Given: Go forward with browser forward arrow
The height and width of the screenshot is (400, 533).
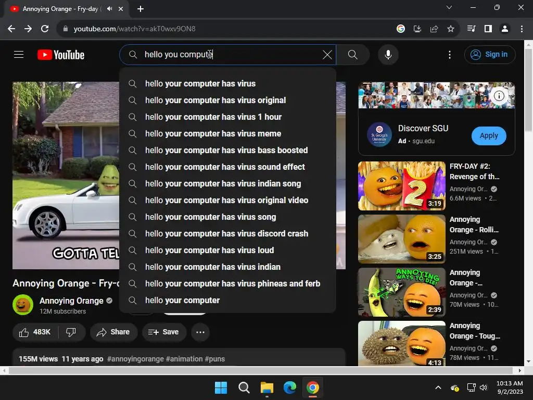Looking at the screenshot, I should [28, 29].
